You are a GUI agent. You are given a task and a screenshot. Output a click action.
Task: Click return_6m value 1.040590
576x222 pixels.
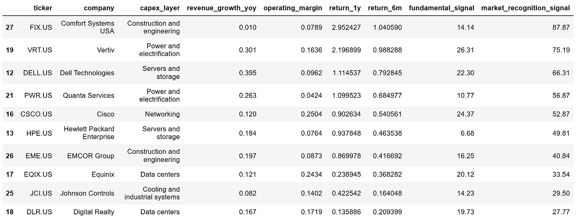[x=387, y=28]
